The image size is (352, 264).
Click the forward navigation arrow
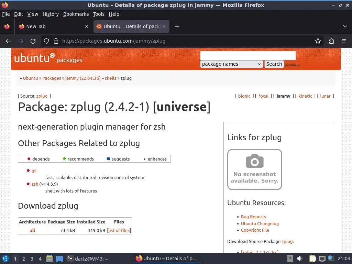tap(21, 41)
